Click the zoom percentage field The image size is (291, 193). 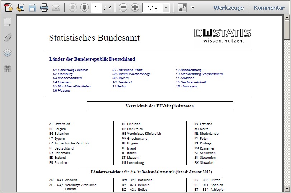click(152, 8)
